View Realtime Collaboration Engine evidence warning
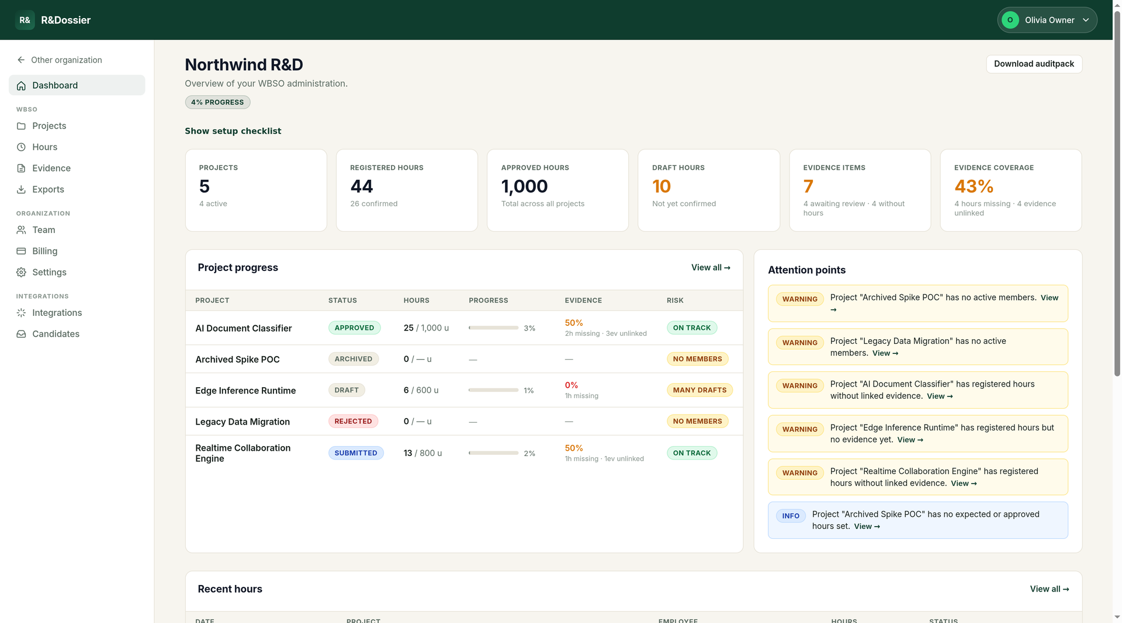 (x=964, y=483)
